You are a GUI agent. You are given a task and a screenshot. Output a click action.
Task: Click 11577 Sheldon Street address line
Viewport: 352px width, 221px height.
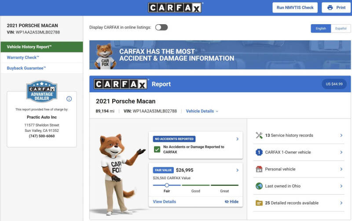click(42, 125)
